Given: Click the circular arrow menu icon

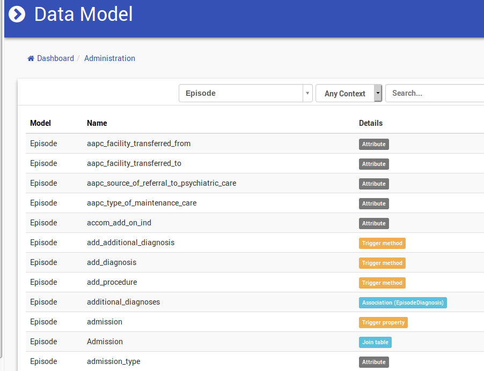Looking at the screenshot, I should (17, 14).
